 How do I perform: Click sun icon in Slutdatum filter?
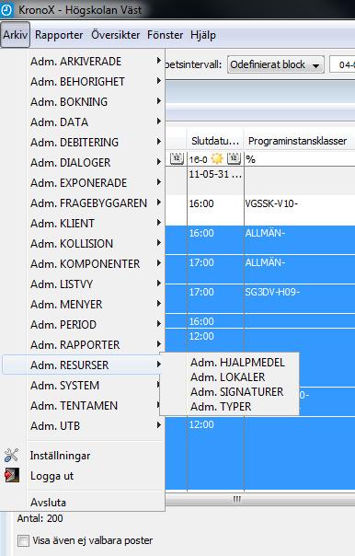click(217, 158)
